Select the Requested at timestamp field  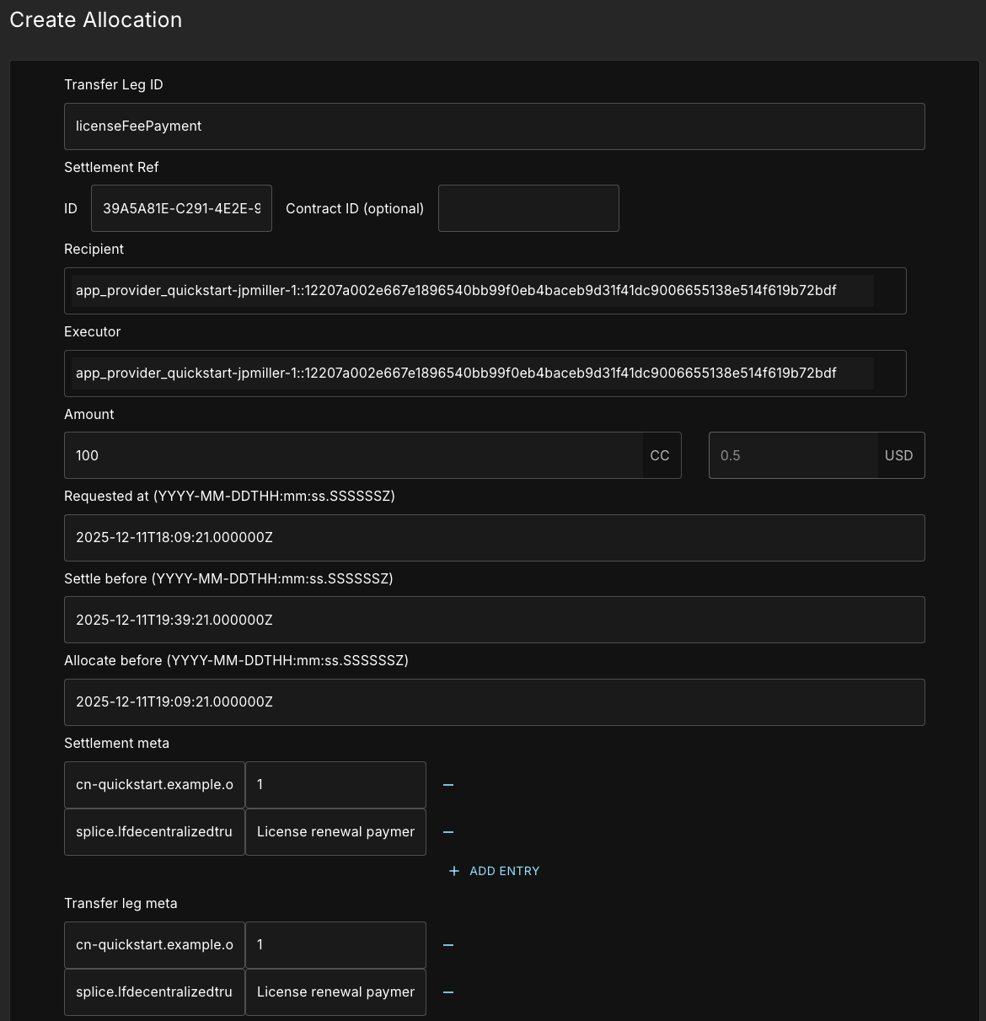tap(494, 537)
